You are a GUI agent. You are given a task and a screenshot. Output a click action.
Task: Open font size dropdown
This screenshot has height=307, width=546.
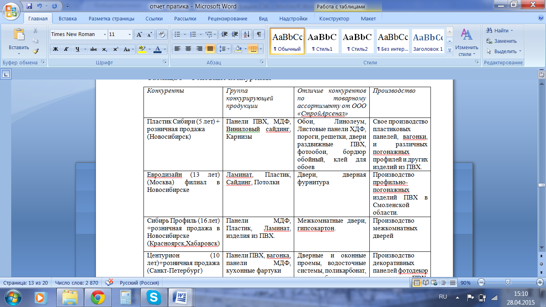[x=130, y=34]
